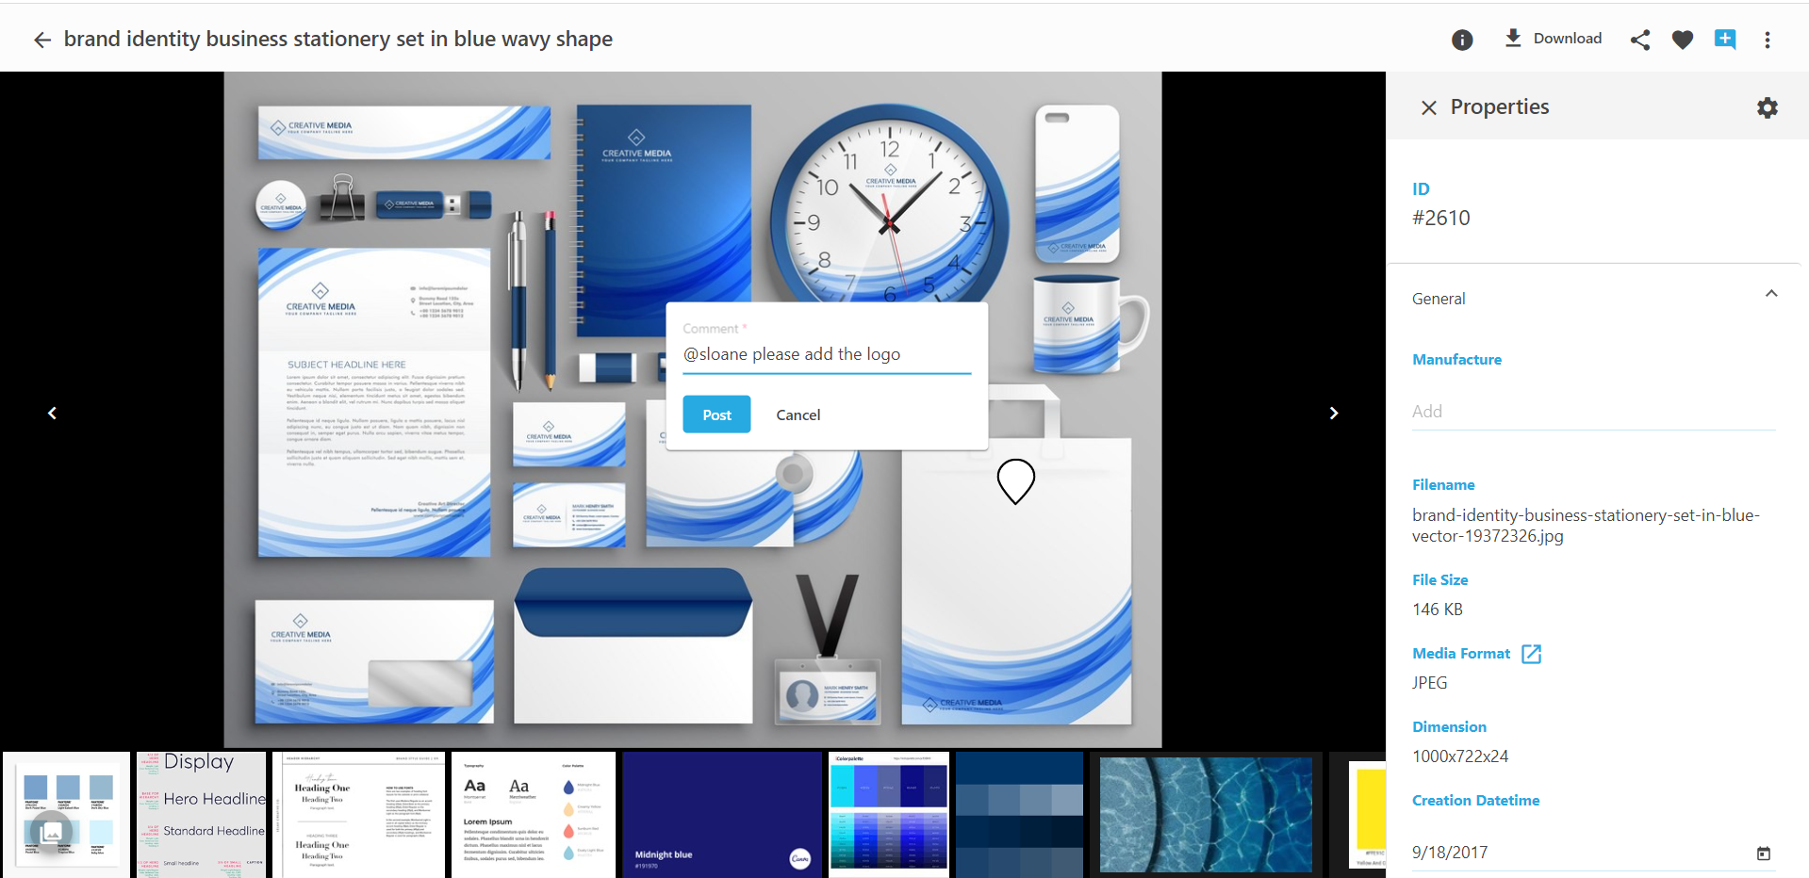The width and height of the screenshot is (1809, 878).
Task: Click inside the Comment text field
Action: [x=827, y=354]
